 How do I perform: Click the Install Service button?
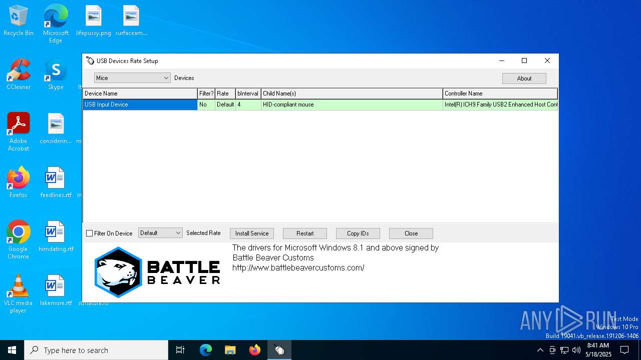252,233
